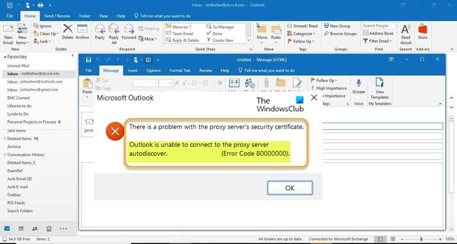Collapse the folder pane arrow
The width and height of the screenshot is (457, 244).
(x=72, y=55)
